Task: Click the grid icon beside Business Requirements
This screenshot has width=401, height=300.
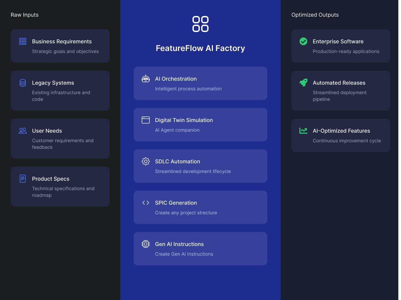Action: [23, 41]
